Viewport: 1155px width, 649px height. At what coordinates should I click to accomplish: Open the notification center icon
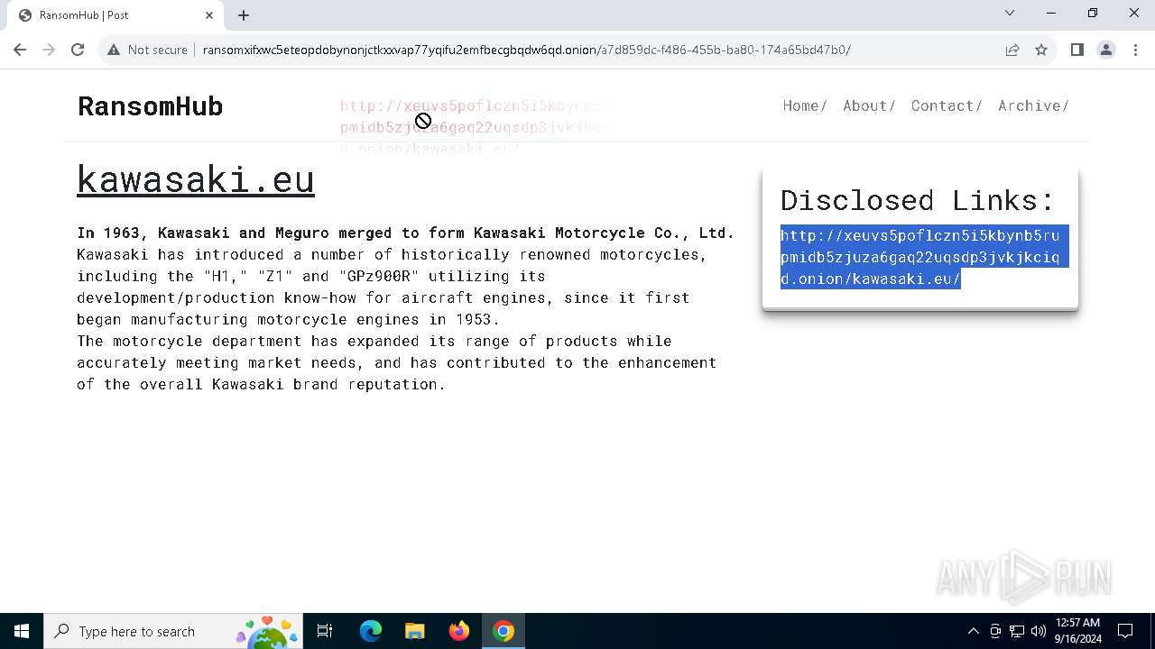[x=1125, y=631]
